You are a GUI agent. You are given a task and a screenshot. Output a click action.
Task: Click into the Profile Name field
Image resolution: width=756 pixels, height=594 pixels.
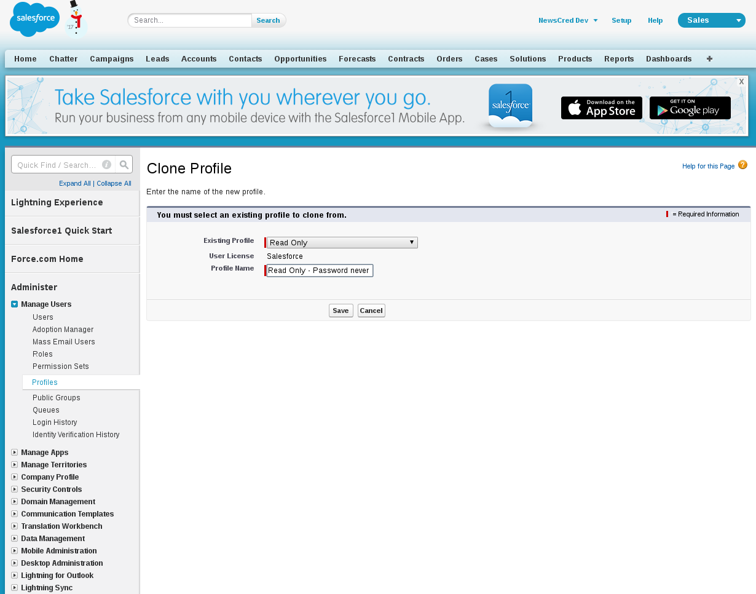coord(320,271)
